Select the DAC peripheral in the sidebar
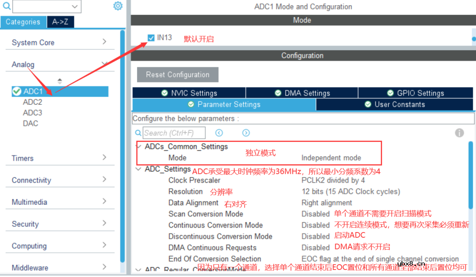The image size is (476, 277). click(x=30, y=123)
